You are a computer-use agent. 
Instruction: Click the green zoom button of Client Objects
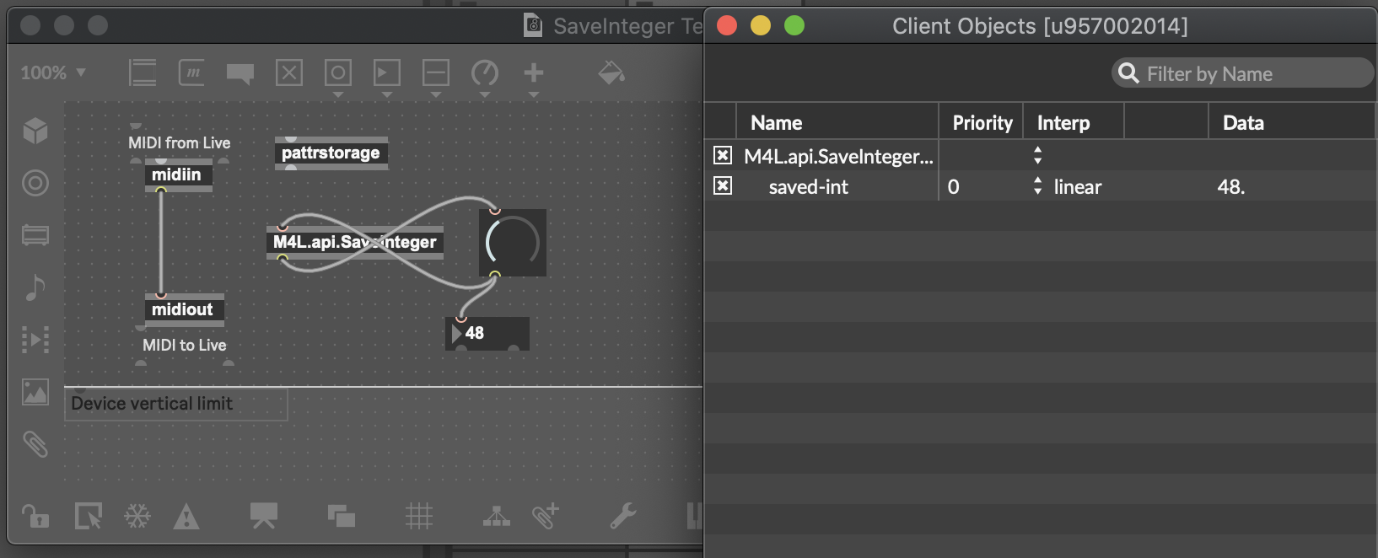pos(794,26)
